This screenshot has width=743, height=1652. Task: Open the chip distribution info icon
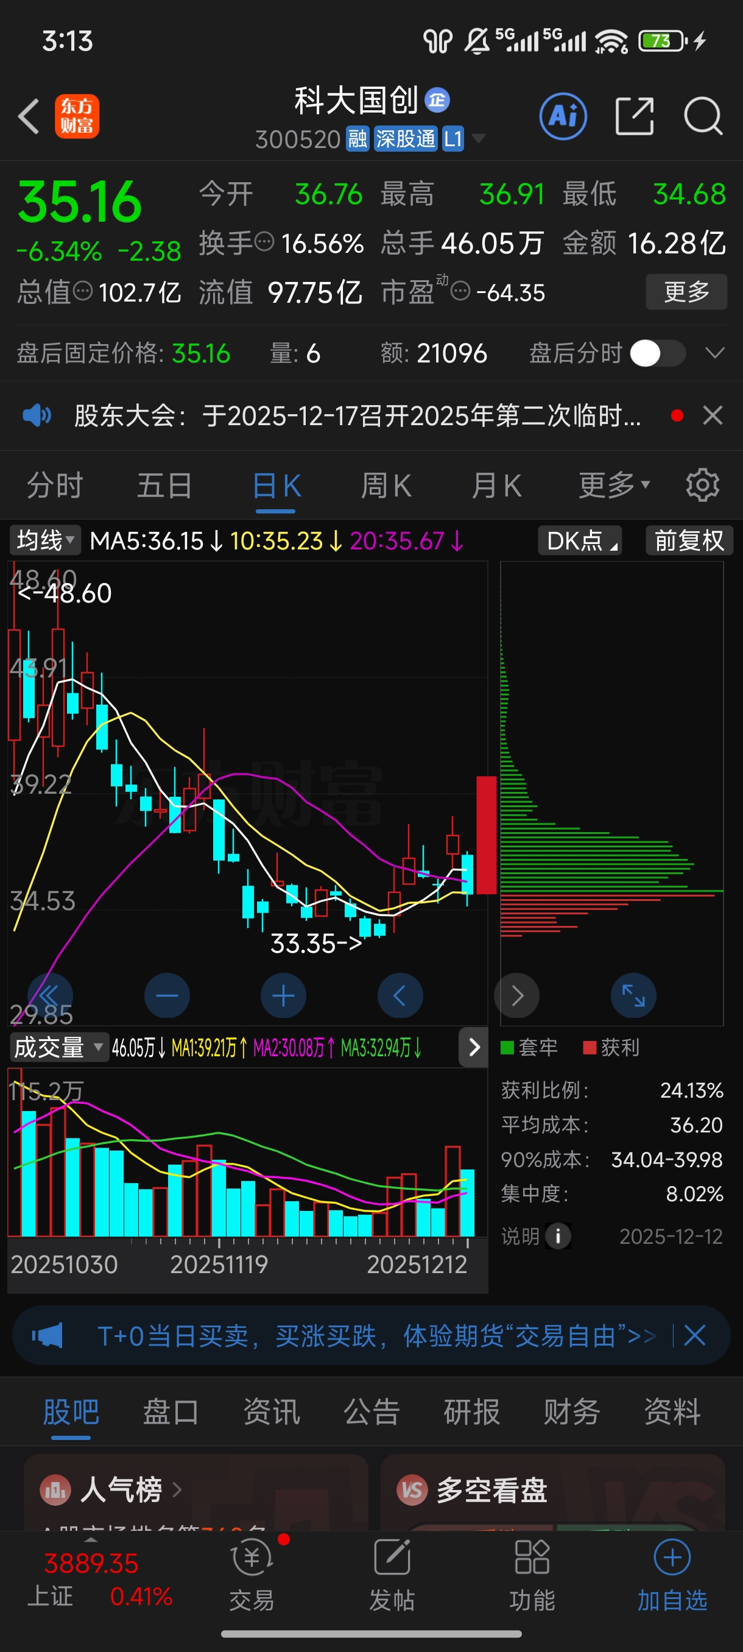(558, 1236)
